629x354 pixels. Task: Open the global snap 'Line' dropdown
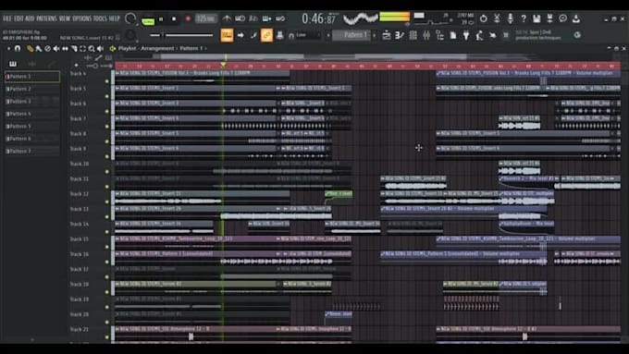(308, 35)
